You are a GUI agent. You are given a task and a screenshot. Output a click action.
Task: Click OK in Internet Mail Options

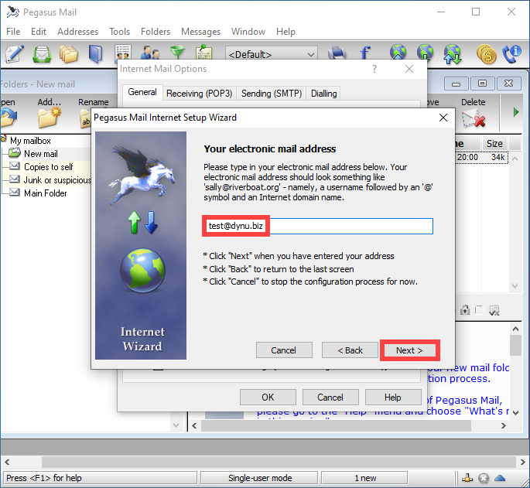pyautogui.click(x=268, y=397)
